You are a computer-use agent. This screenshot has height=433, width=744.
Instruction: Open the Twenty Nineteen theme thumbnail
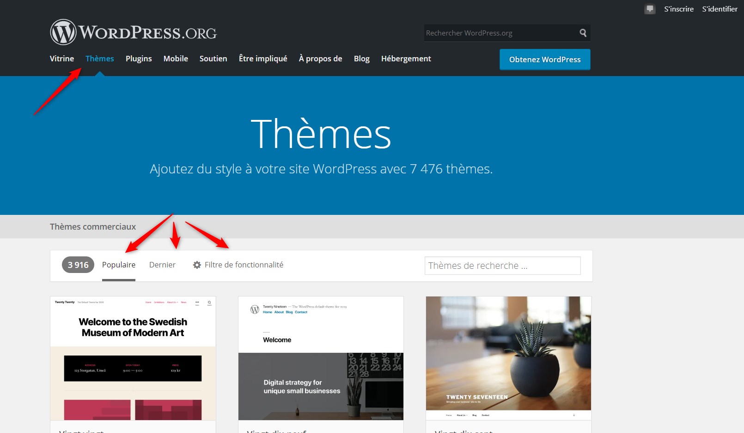[x=321, y=358]
